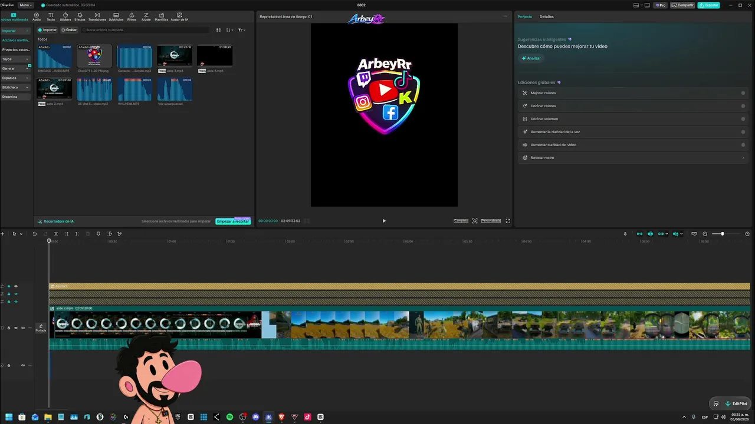
Task: Open the CapCut Menú dropdown
Action: [25, 5]
